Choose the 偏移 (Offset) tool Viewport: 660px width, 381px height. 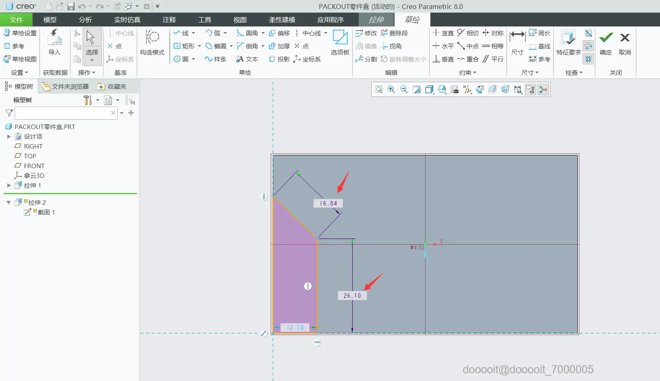[x=279, y=33]
